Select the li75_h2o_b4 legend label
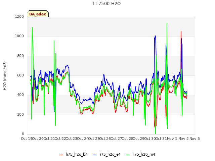 pyautogui.click(x=77, y=154)
